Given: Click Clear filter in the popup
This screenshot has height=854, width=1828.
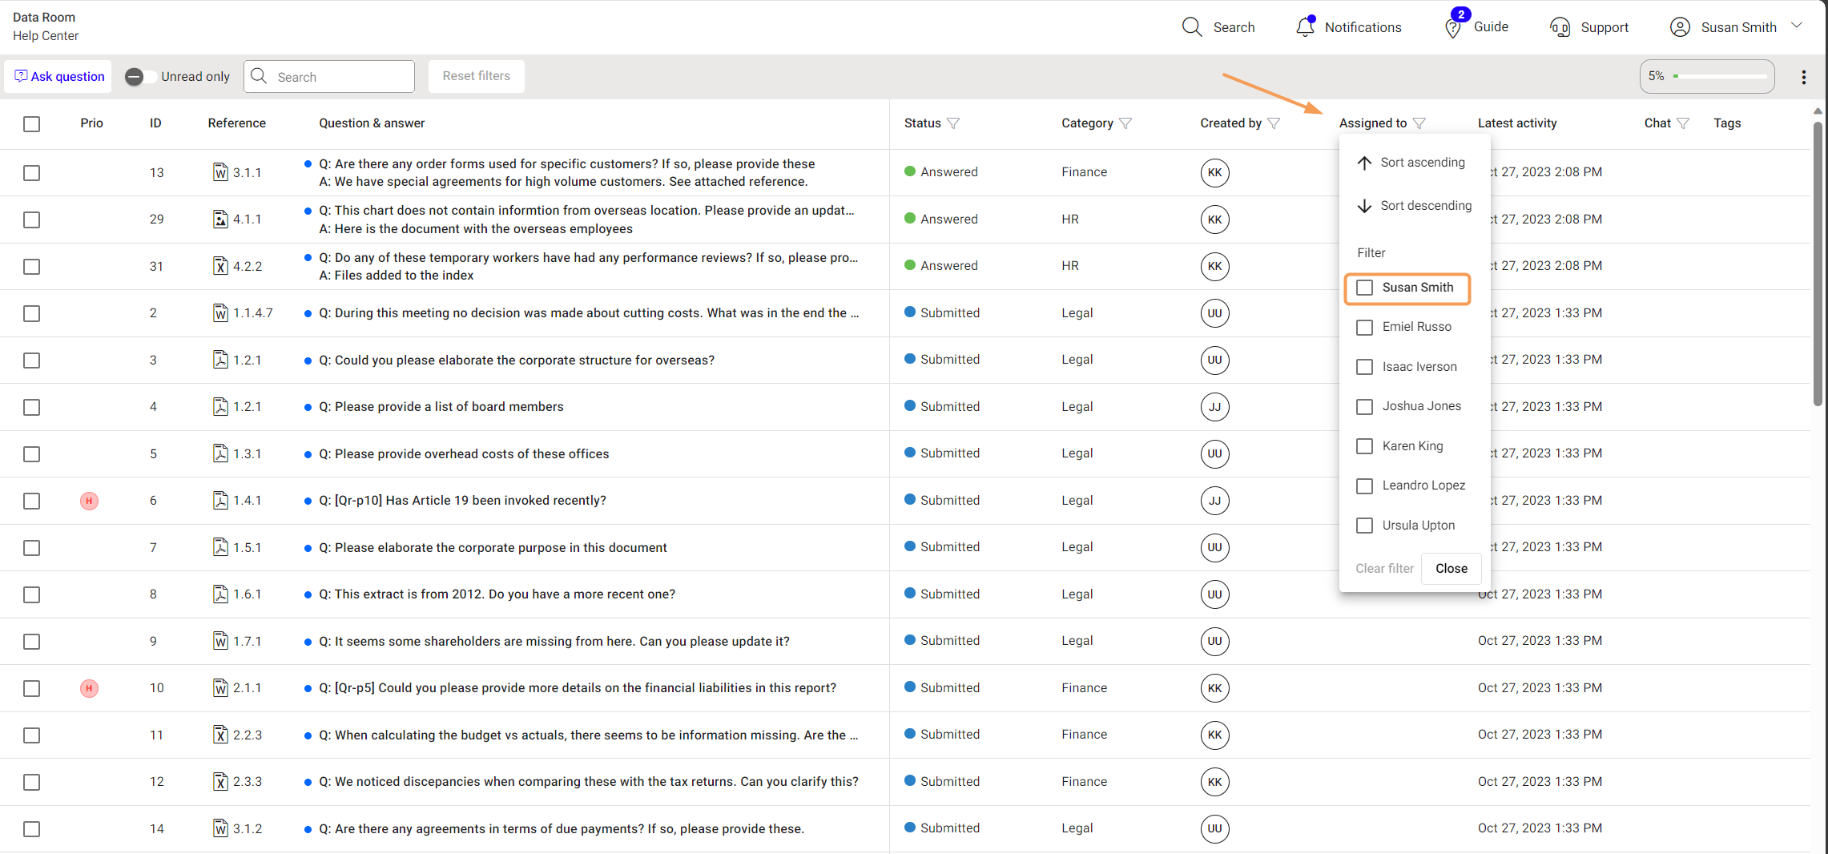Looking at the screenshot, I should [x=1384, y=569].
